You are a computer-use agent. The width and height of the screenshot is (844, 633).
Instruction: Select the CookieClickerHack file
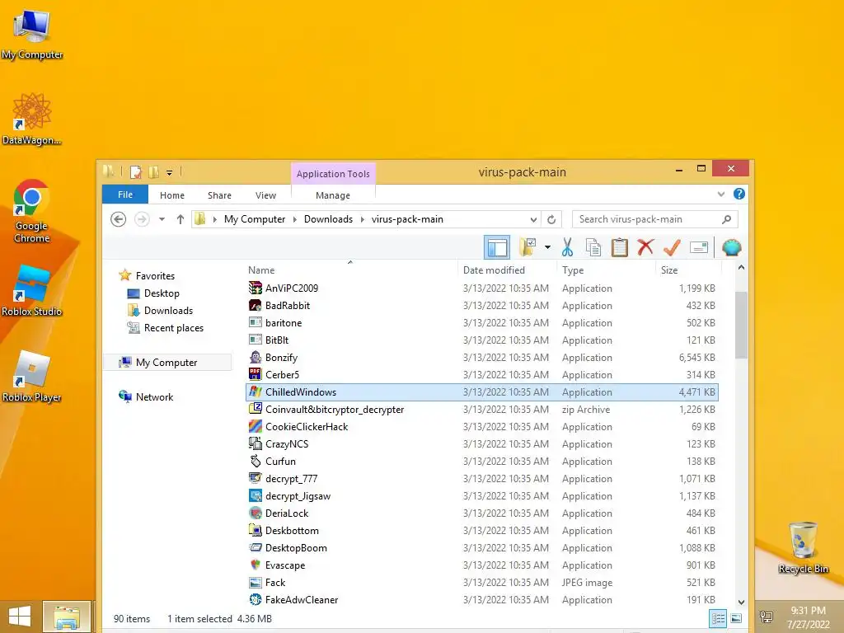481,426
